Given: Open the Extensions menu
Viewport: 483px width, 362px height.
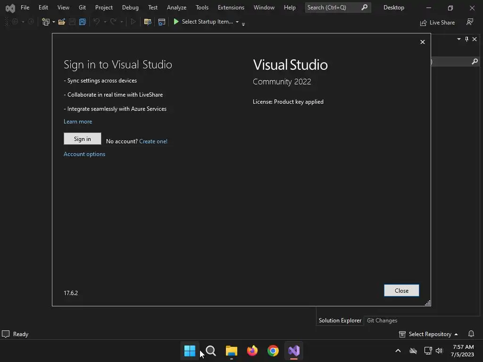Looking at the screenshot, I should 231,8.
